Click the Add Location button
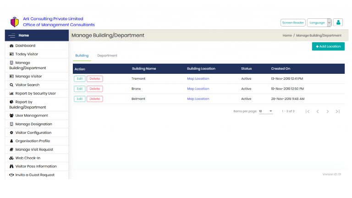Screen dimensions: 352x198 click(328, 46)
